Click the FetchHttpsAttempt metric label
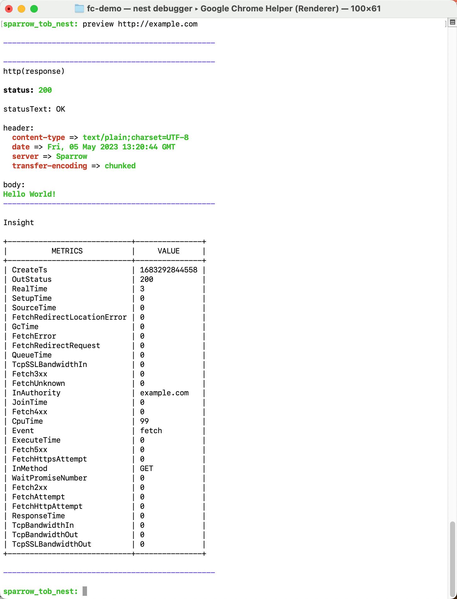Image resolution: width=457 pixels, height=599 pixels. [49, 459]
